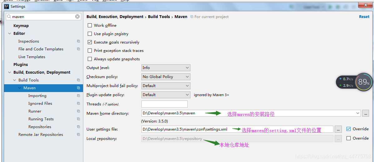Open Repositories under Maven
Image resolution: width=374 pixels, height=162 pixels.
(x=40, y=127)
